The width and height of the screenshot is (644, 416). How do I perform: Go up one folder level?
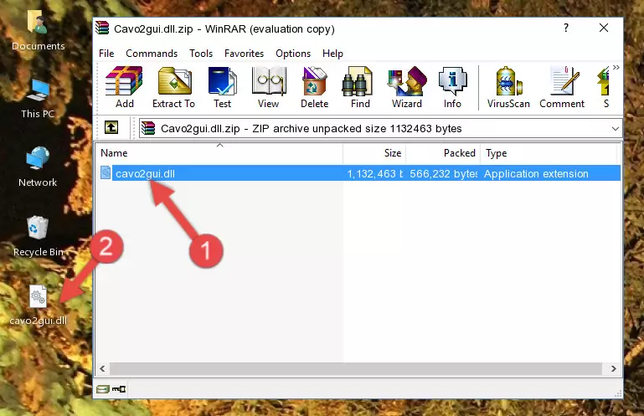[x=111, y=128]
